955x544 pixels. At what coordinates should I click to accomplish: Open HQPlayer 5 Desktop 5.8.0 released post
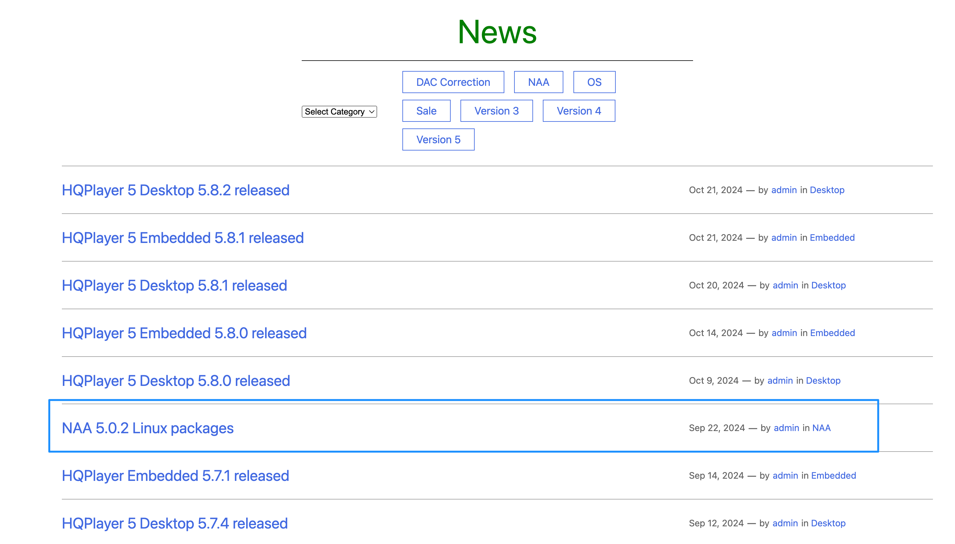point(176,381)
